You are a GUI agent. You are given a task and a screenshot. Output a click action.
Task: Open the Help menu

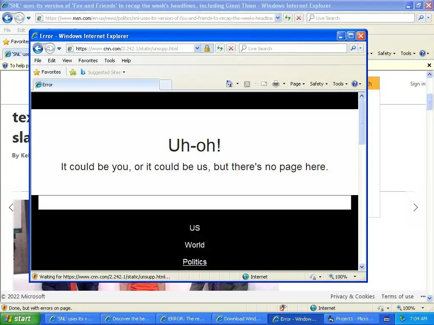point(126,61)
